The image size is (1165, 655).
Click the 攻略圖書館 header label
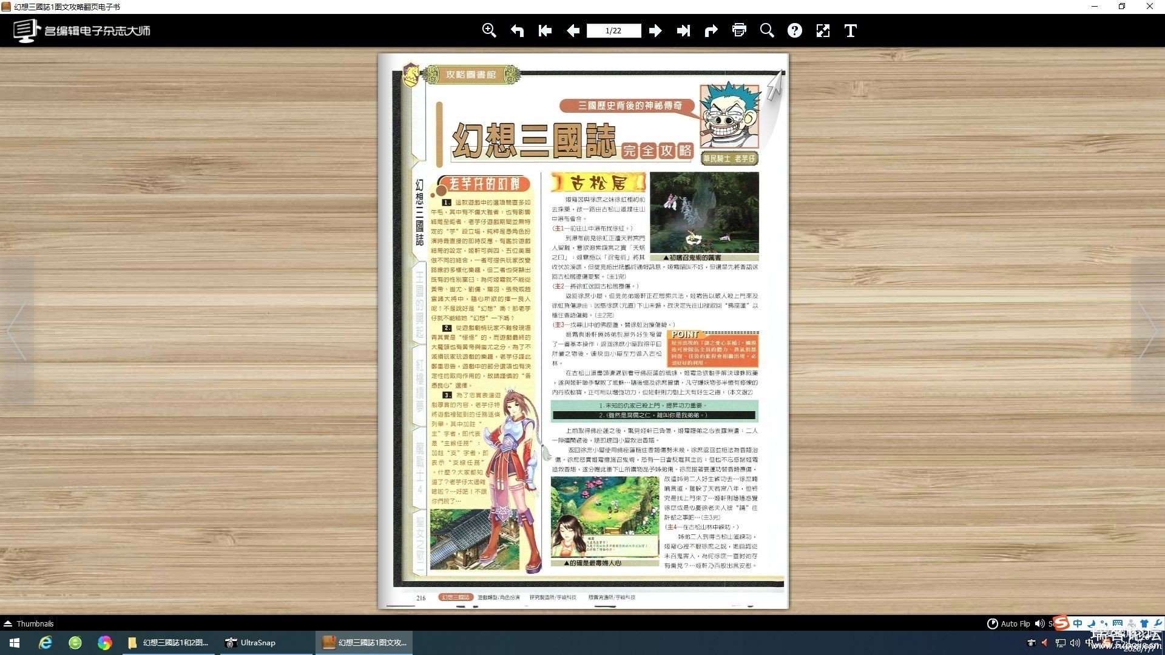click(x=471, y=75)
